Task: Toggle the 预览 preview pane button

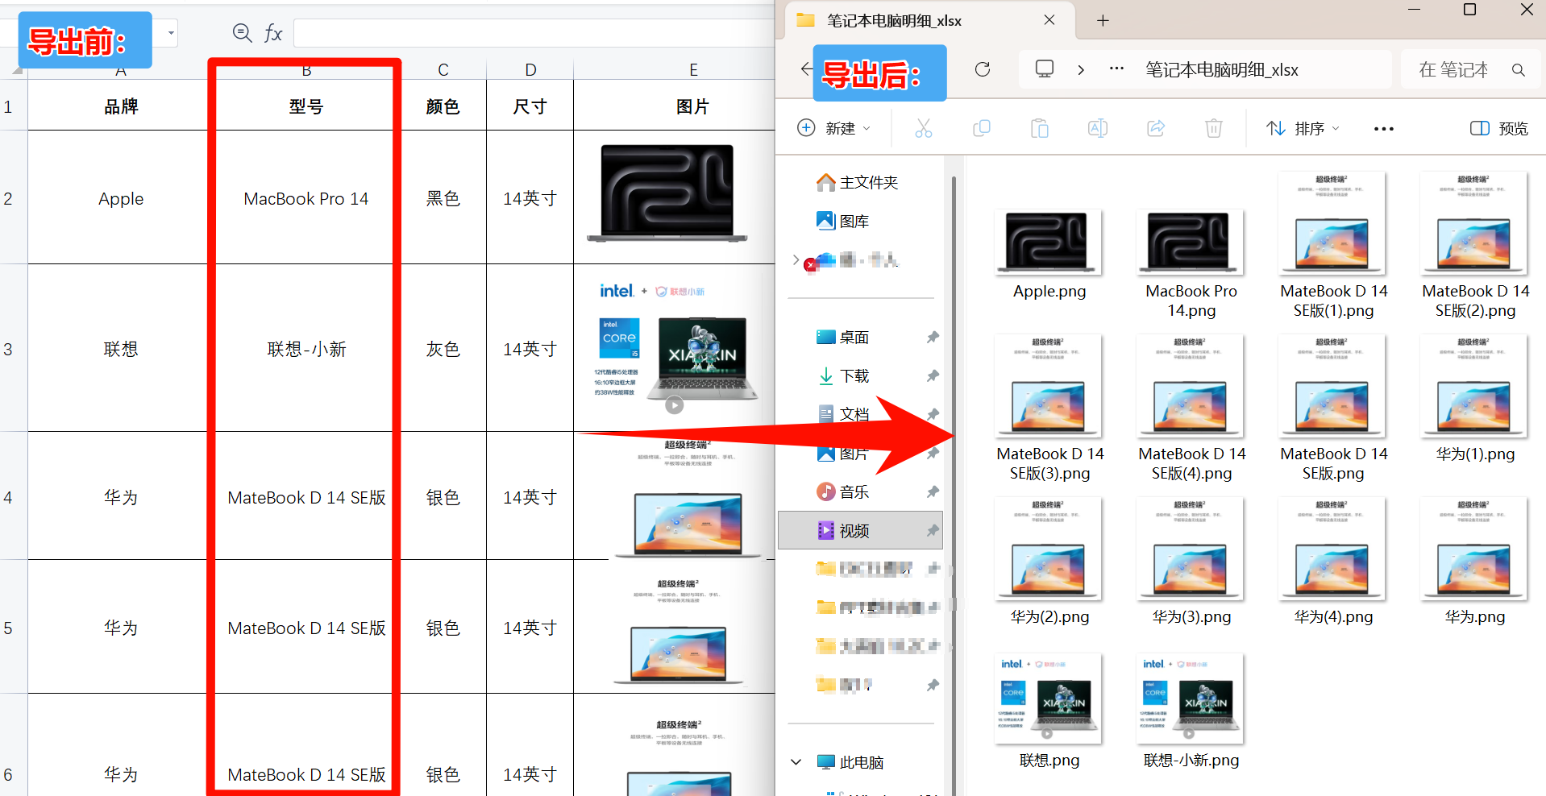Action: click(x=1498, y=128)
